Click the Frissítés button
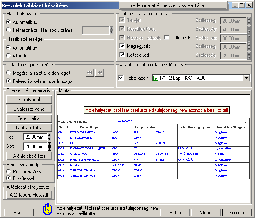Image resolution: width=255 pixels, height=218 pixels. pos(237,213)
